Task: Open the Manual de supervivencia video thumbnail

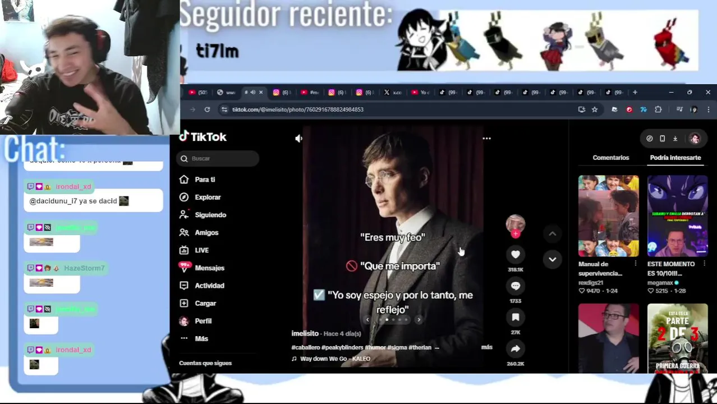Action: click(608, 216)
